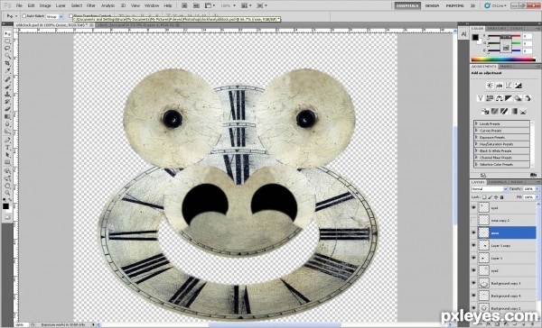Add a Brightness/Contrast adjustment
The width and height of the screenshot is (542, 328).
(x=490, y=86)
